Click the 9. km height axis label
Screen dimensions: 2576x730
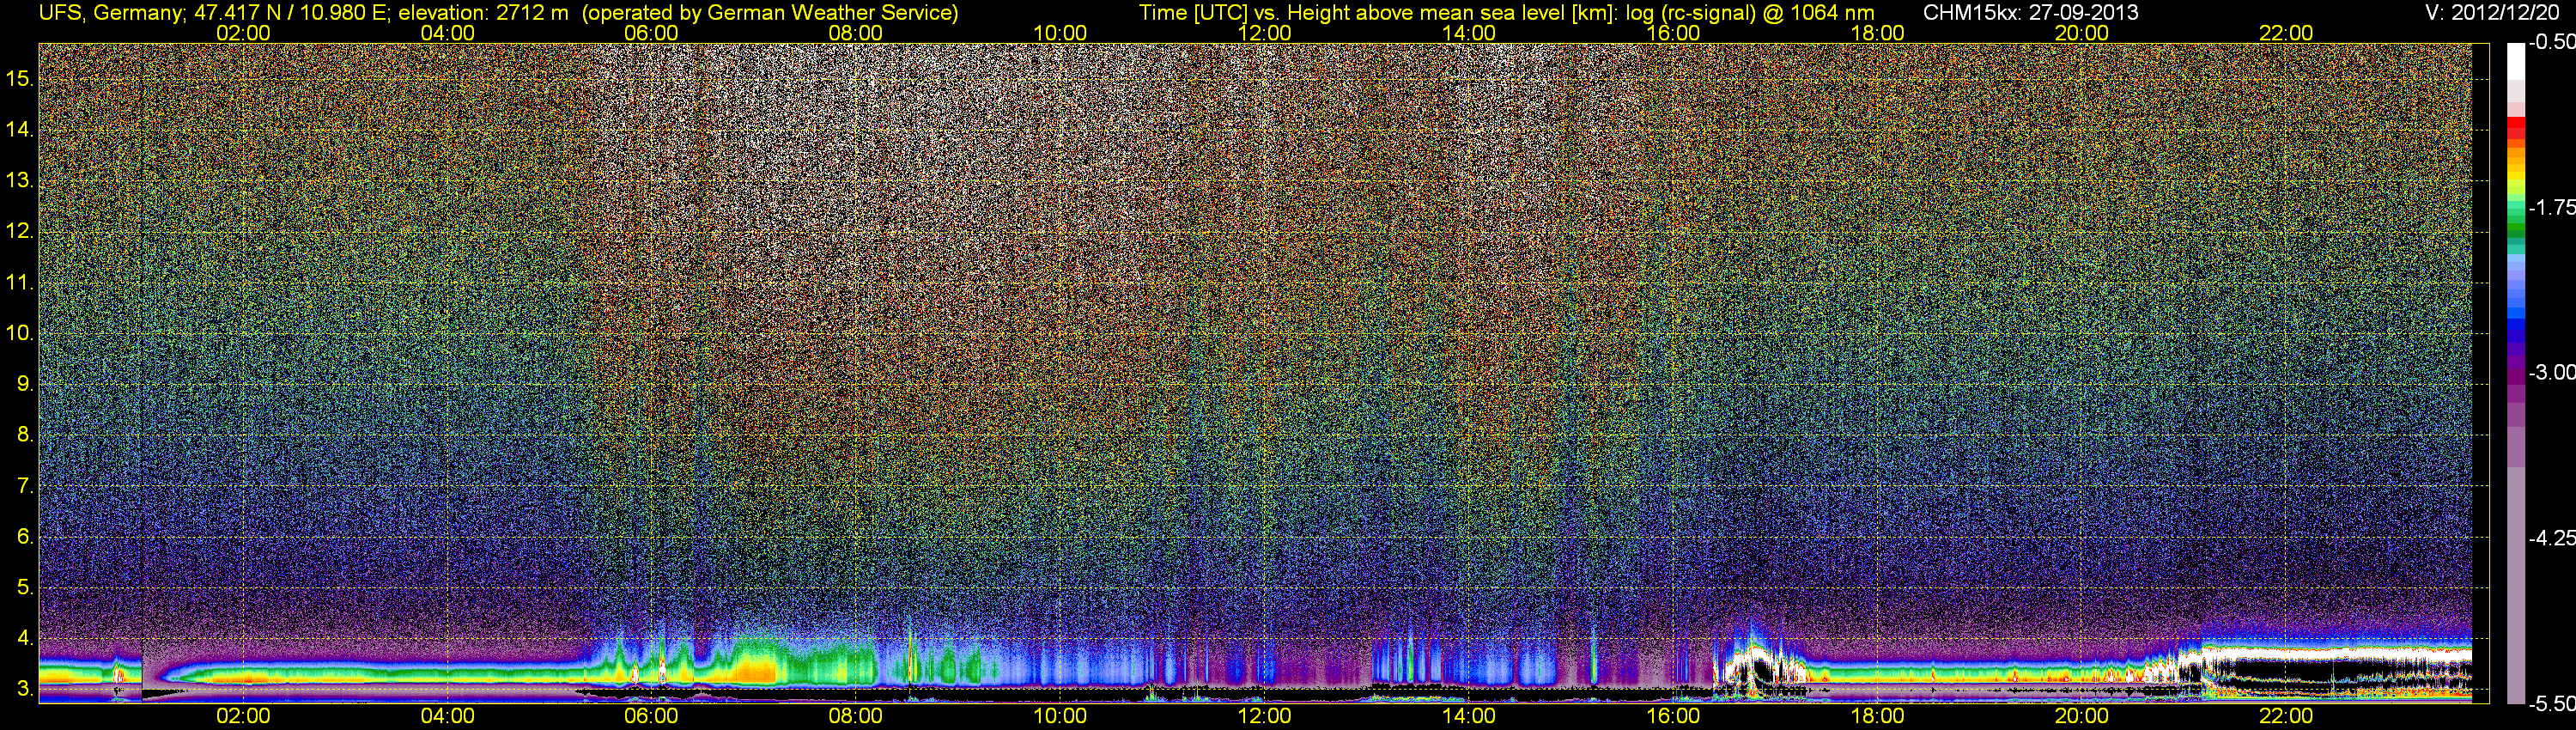click(x=25, y=384)
